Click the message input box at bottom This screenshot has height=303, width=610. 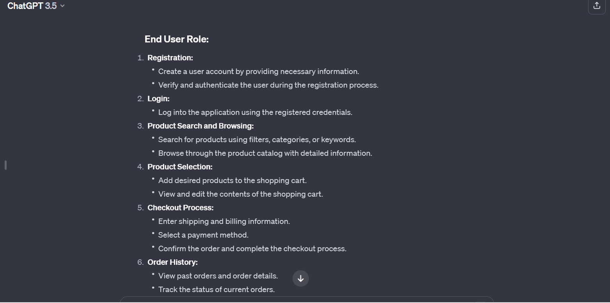306,300
